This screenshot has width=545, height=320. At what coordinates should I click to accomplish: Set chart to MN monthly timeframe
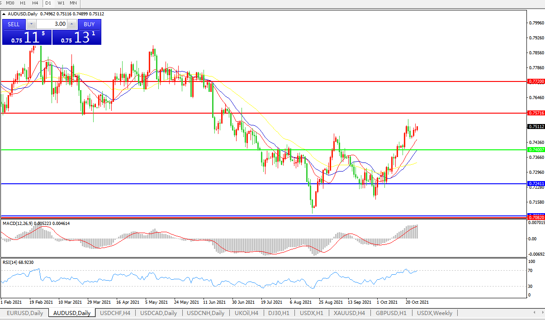click(x=73, y=3)
